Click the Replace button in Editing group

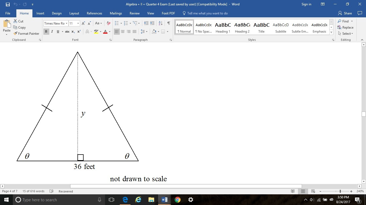click(x=345, y=27)
